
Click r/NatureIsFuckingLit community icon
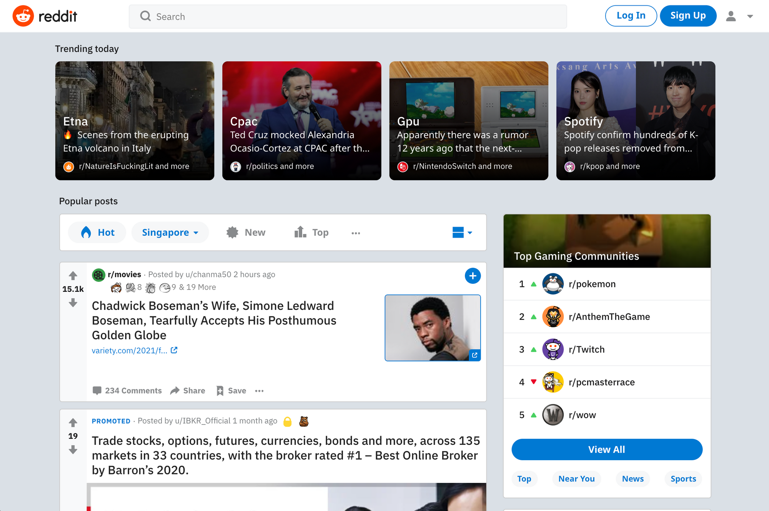tap(68, 166)
